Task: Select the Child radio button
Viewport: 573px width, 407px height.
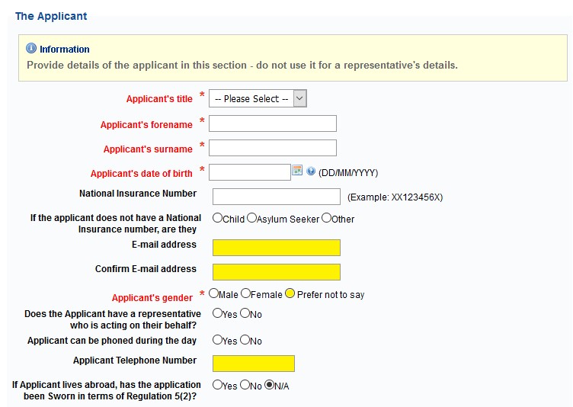Action: click(217, 218)
